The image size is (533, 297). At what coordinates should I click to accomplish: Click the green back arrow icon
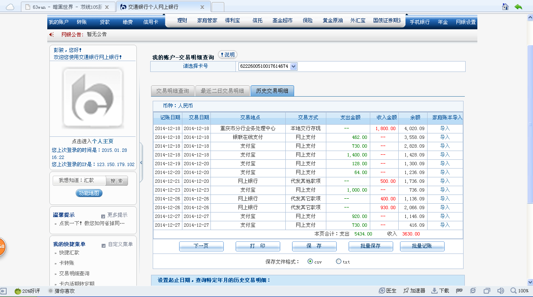pyautogui.click(x=518, y=7)
